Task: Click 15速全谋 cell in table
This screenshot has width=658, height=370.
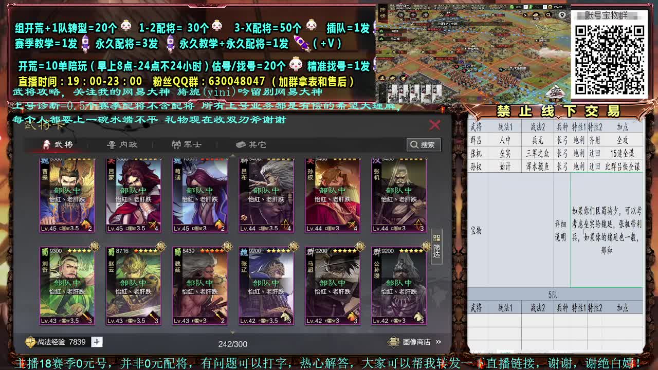Action: point(623,153)
